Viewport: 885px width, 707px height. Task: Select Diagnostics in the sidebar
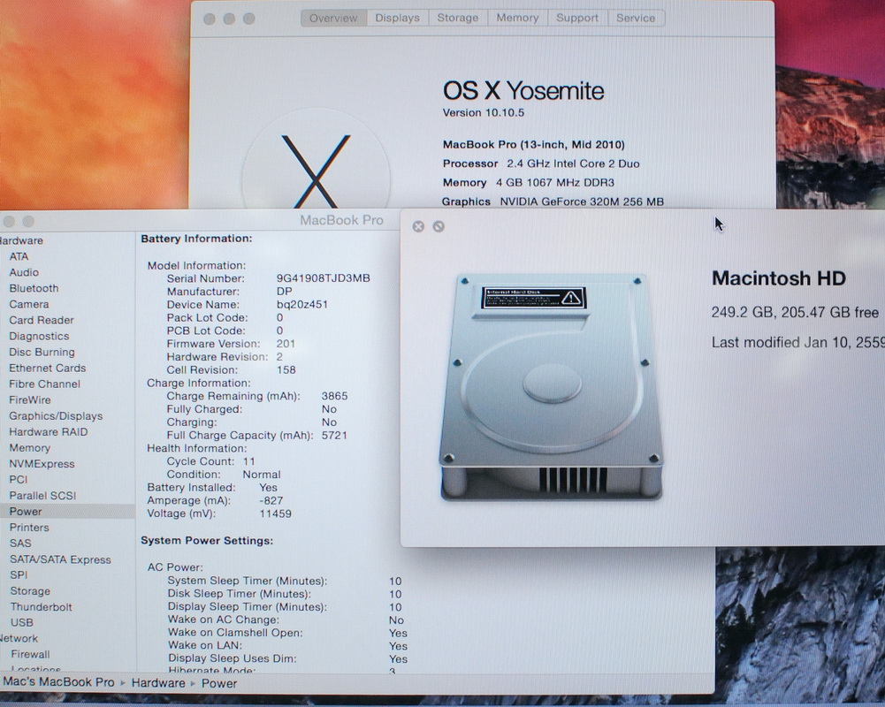pos(39,337)
